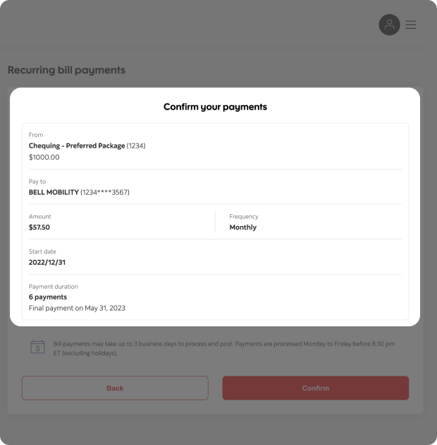
Task: Select the BELL MOBILITY payee
Action: point(79,192)
